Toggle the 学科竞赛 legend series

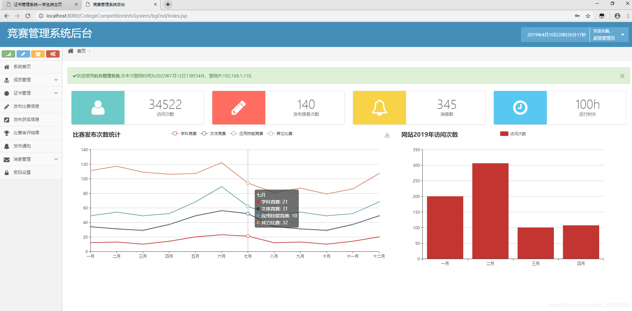[184, 134]
